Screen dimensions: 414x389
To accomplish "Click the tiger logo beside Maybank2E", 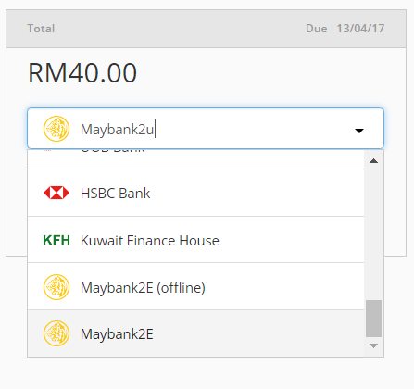I will click(56, 333).
